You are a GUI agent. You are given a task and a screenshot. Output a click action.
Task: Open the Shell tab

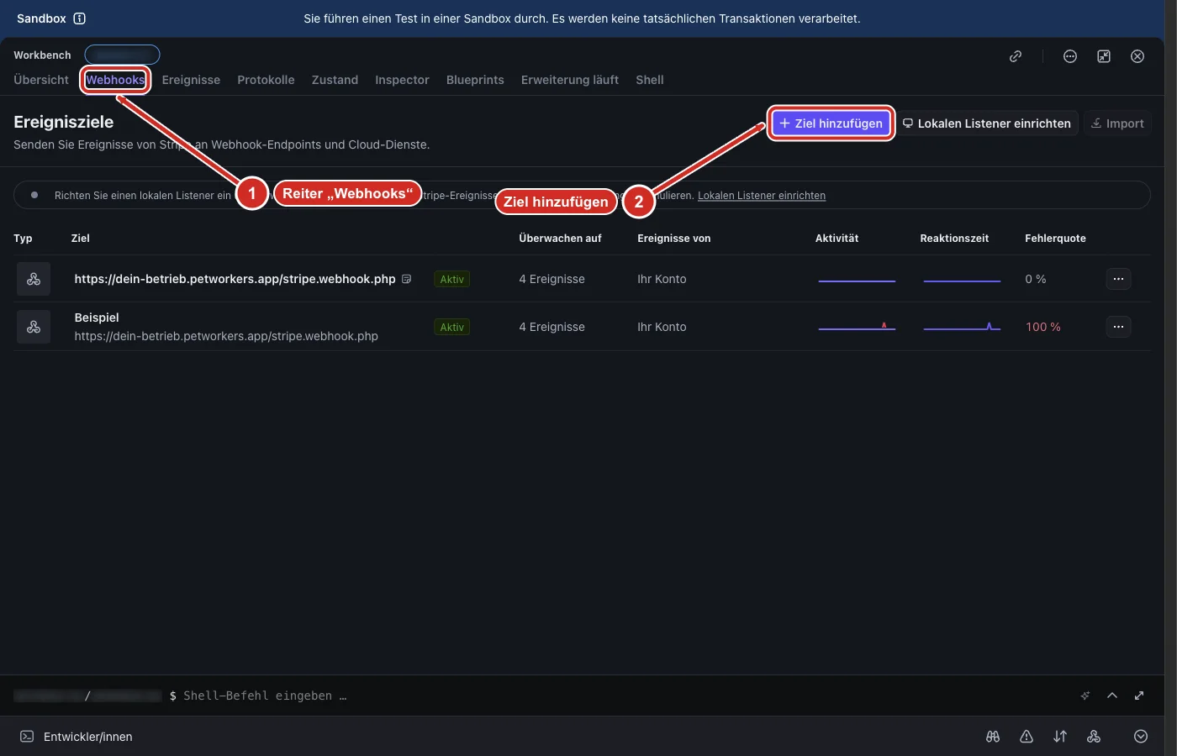pyautogui.click(x=650, y=80)
